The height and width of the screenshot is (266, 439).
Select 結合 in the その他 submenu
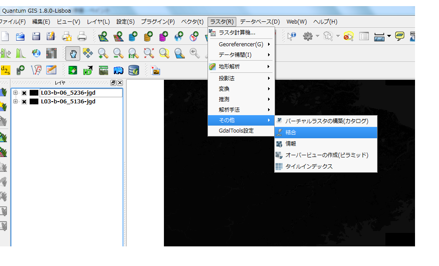326,133
